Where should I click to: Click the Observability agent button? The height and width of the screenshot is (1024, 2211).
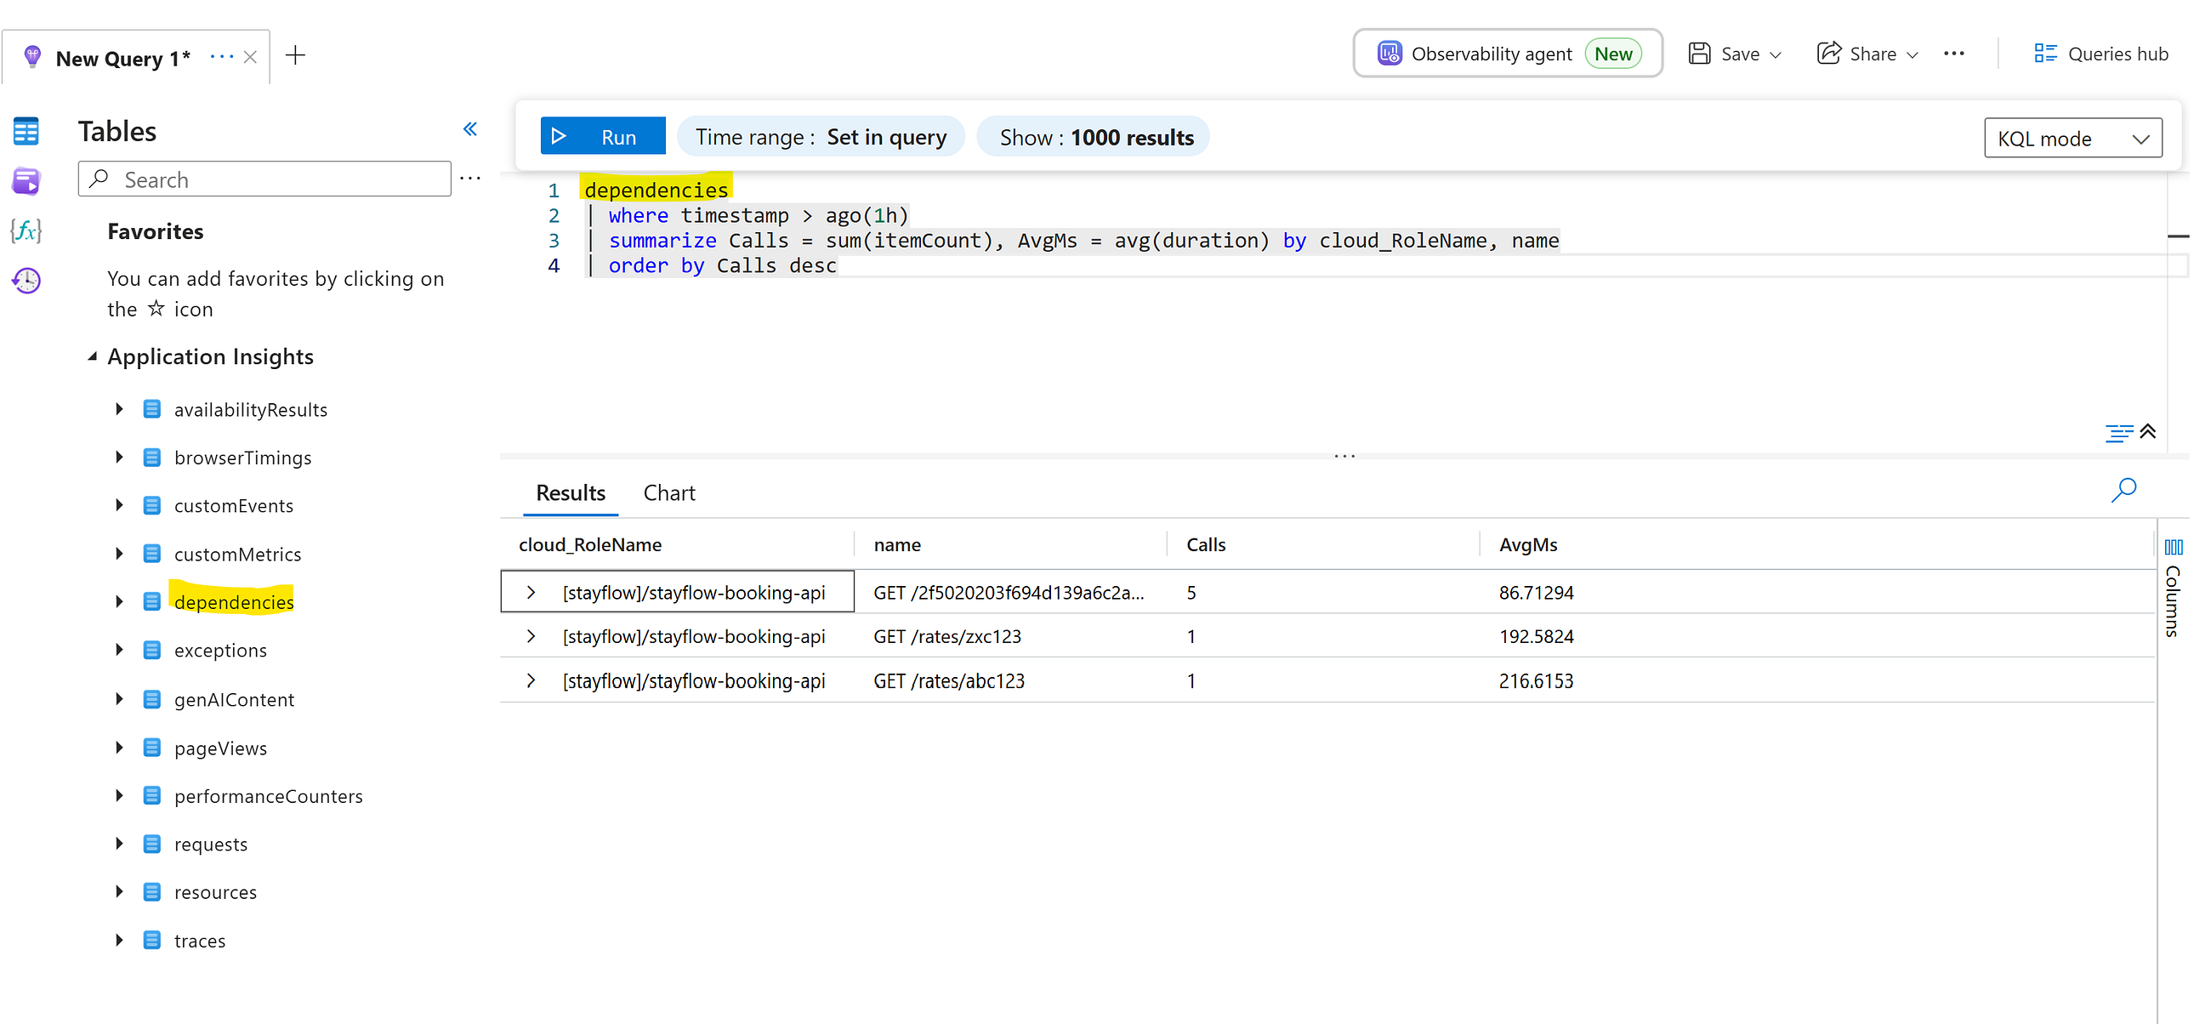coord(1508,54)
